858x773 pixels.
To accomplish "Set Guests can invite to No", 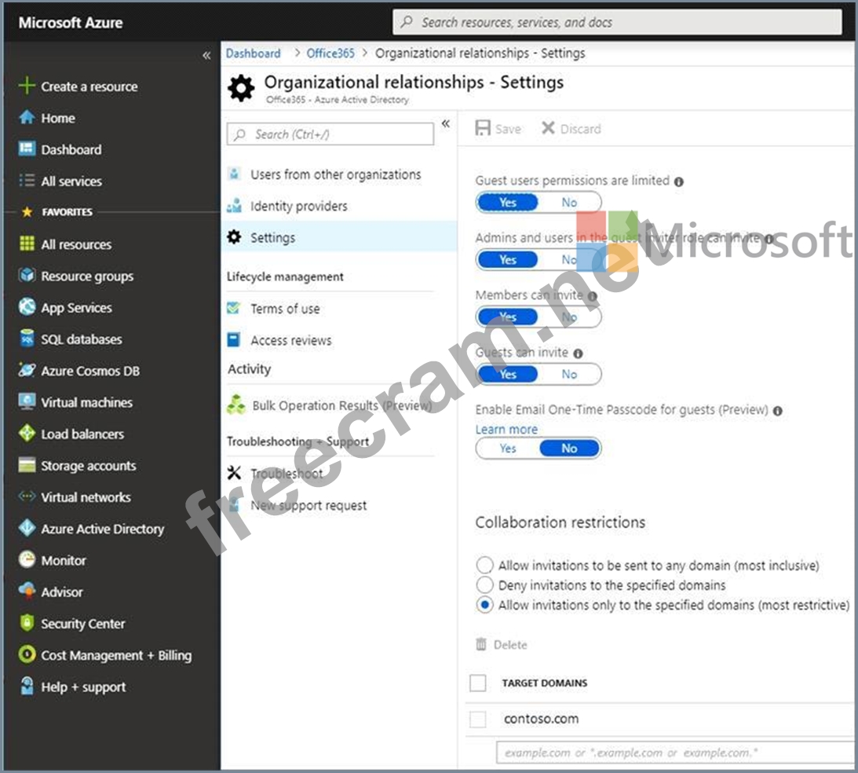I will click(569, 375).
